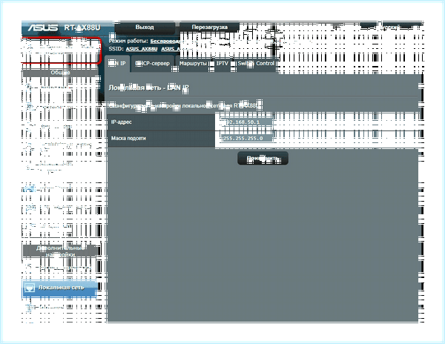Open the IPTV tab
Screen dimensions: 445x344
(x=222, y=64)
